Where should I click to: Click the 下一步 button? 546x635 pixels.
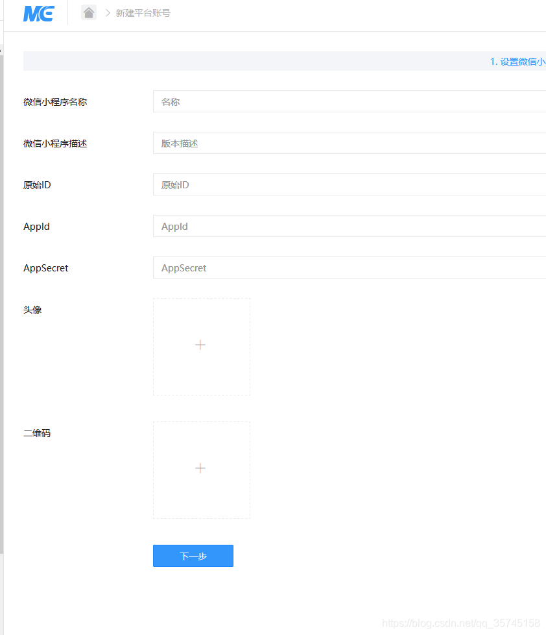pos(193,556)
